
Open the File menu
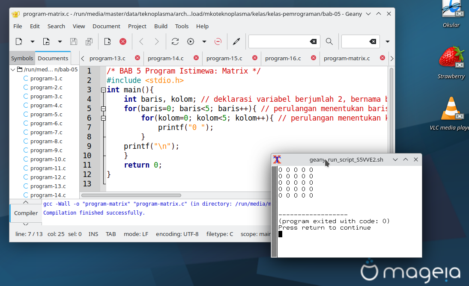[18, 26]
